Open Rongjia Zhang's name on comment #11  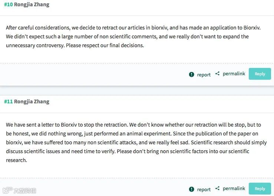click(32, 102)
